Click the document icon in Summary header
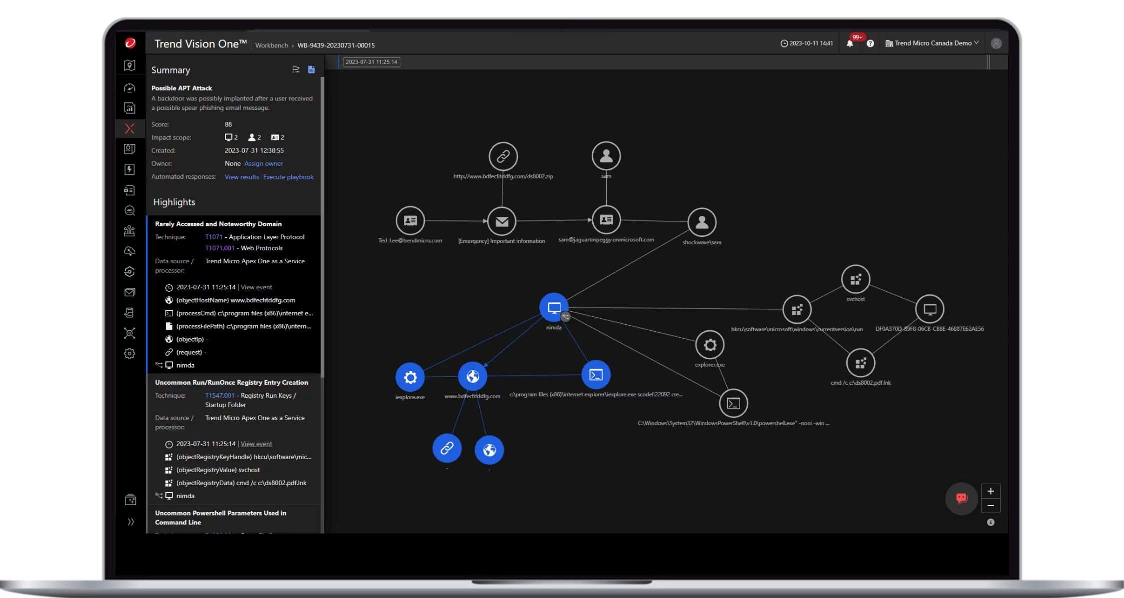Viewport: 1124px width, 598px height. (x=311, y=69)
